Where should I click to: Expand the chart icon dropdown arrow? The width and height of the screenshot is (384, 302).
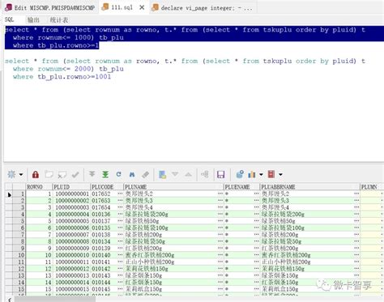[261, 175]
